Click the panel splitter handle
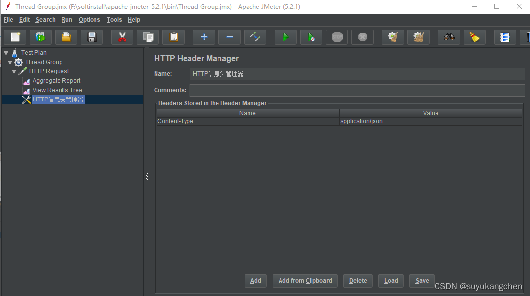Viewport: 530px width, 296px height. click(x=147, y=177)
